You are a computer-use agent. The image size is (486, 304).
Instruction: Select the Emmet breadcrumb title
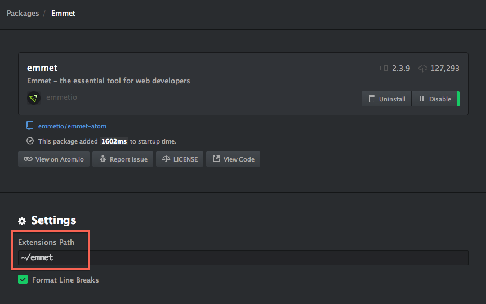[x=63, y=14]
